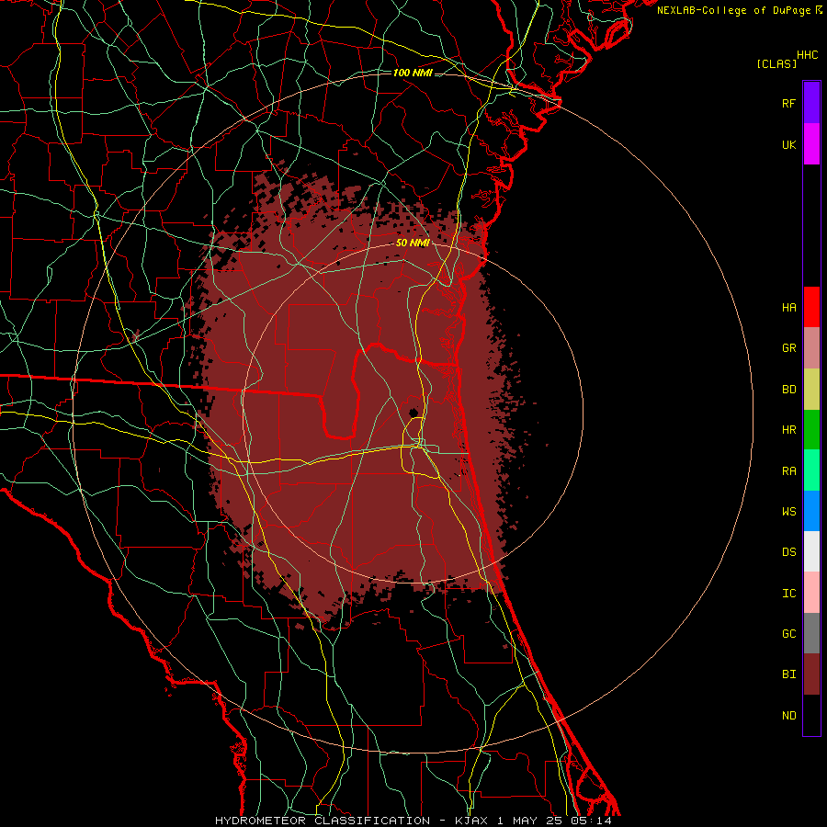Click the IC light-pink legend swatch

click(x=811, y=593)
